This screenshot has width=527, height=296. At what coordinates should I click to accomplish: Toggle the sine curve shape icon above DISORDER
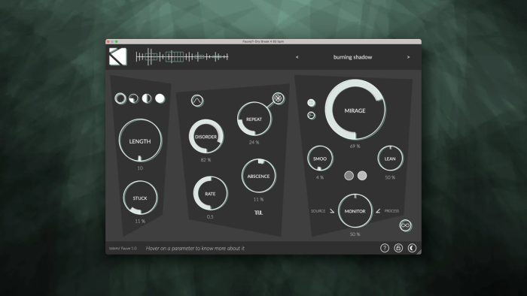point(197,101)
